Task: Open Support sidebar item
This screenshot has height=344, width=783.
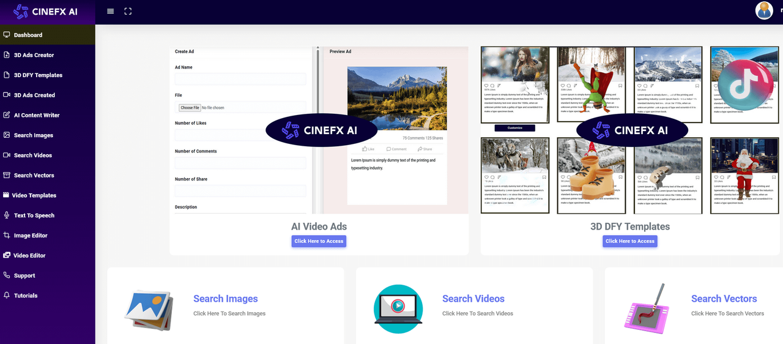Action: (x=24, y=275)
